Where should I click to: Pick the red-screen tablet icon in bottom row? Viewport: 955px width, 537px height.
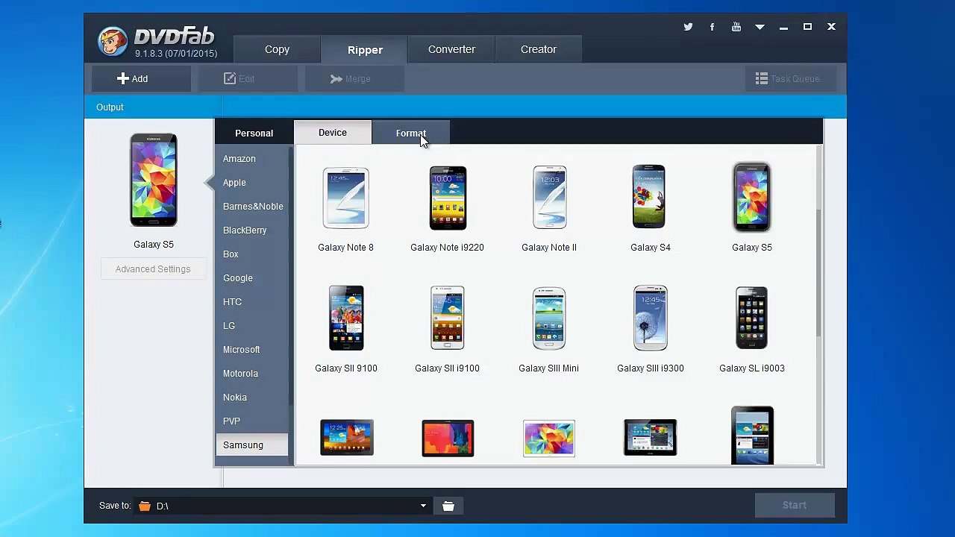[x=448, y=439]
